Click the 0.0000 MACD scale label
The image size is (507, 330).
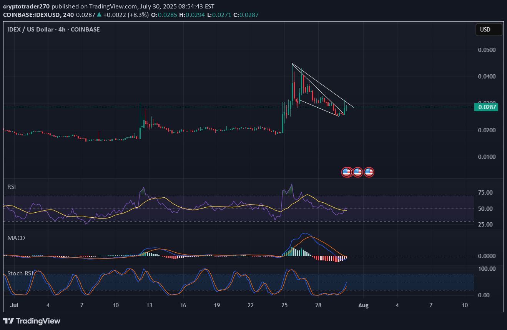click(487, 256)
